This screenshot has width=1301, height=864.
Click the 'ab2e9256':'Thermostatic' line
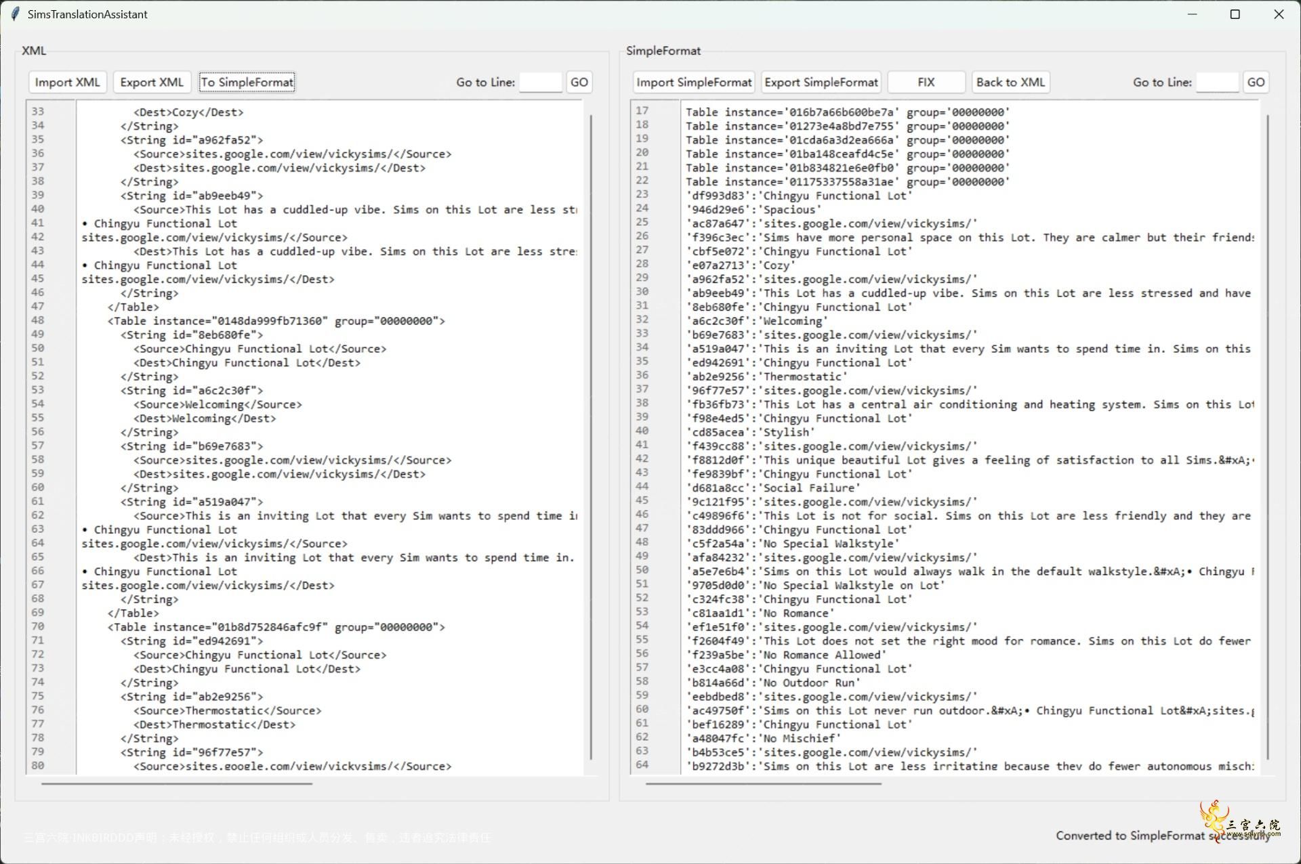click(x=766, y=376)
